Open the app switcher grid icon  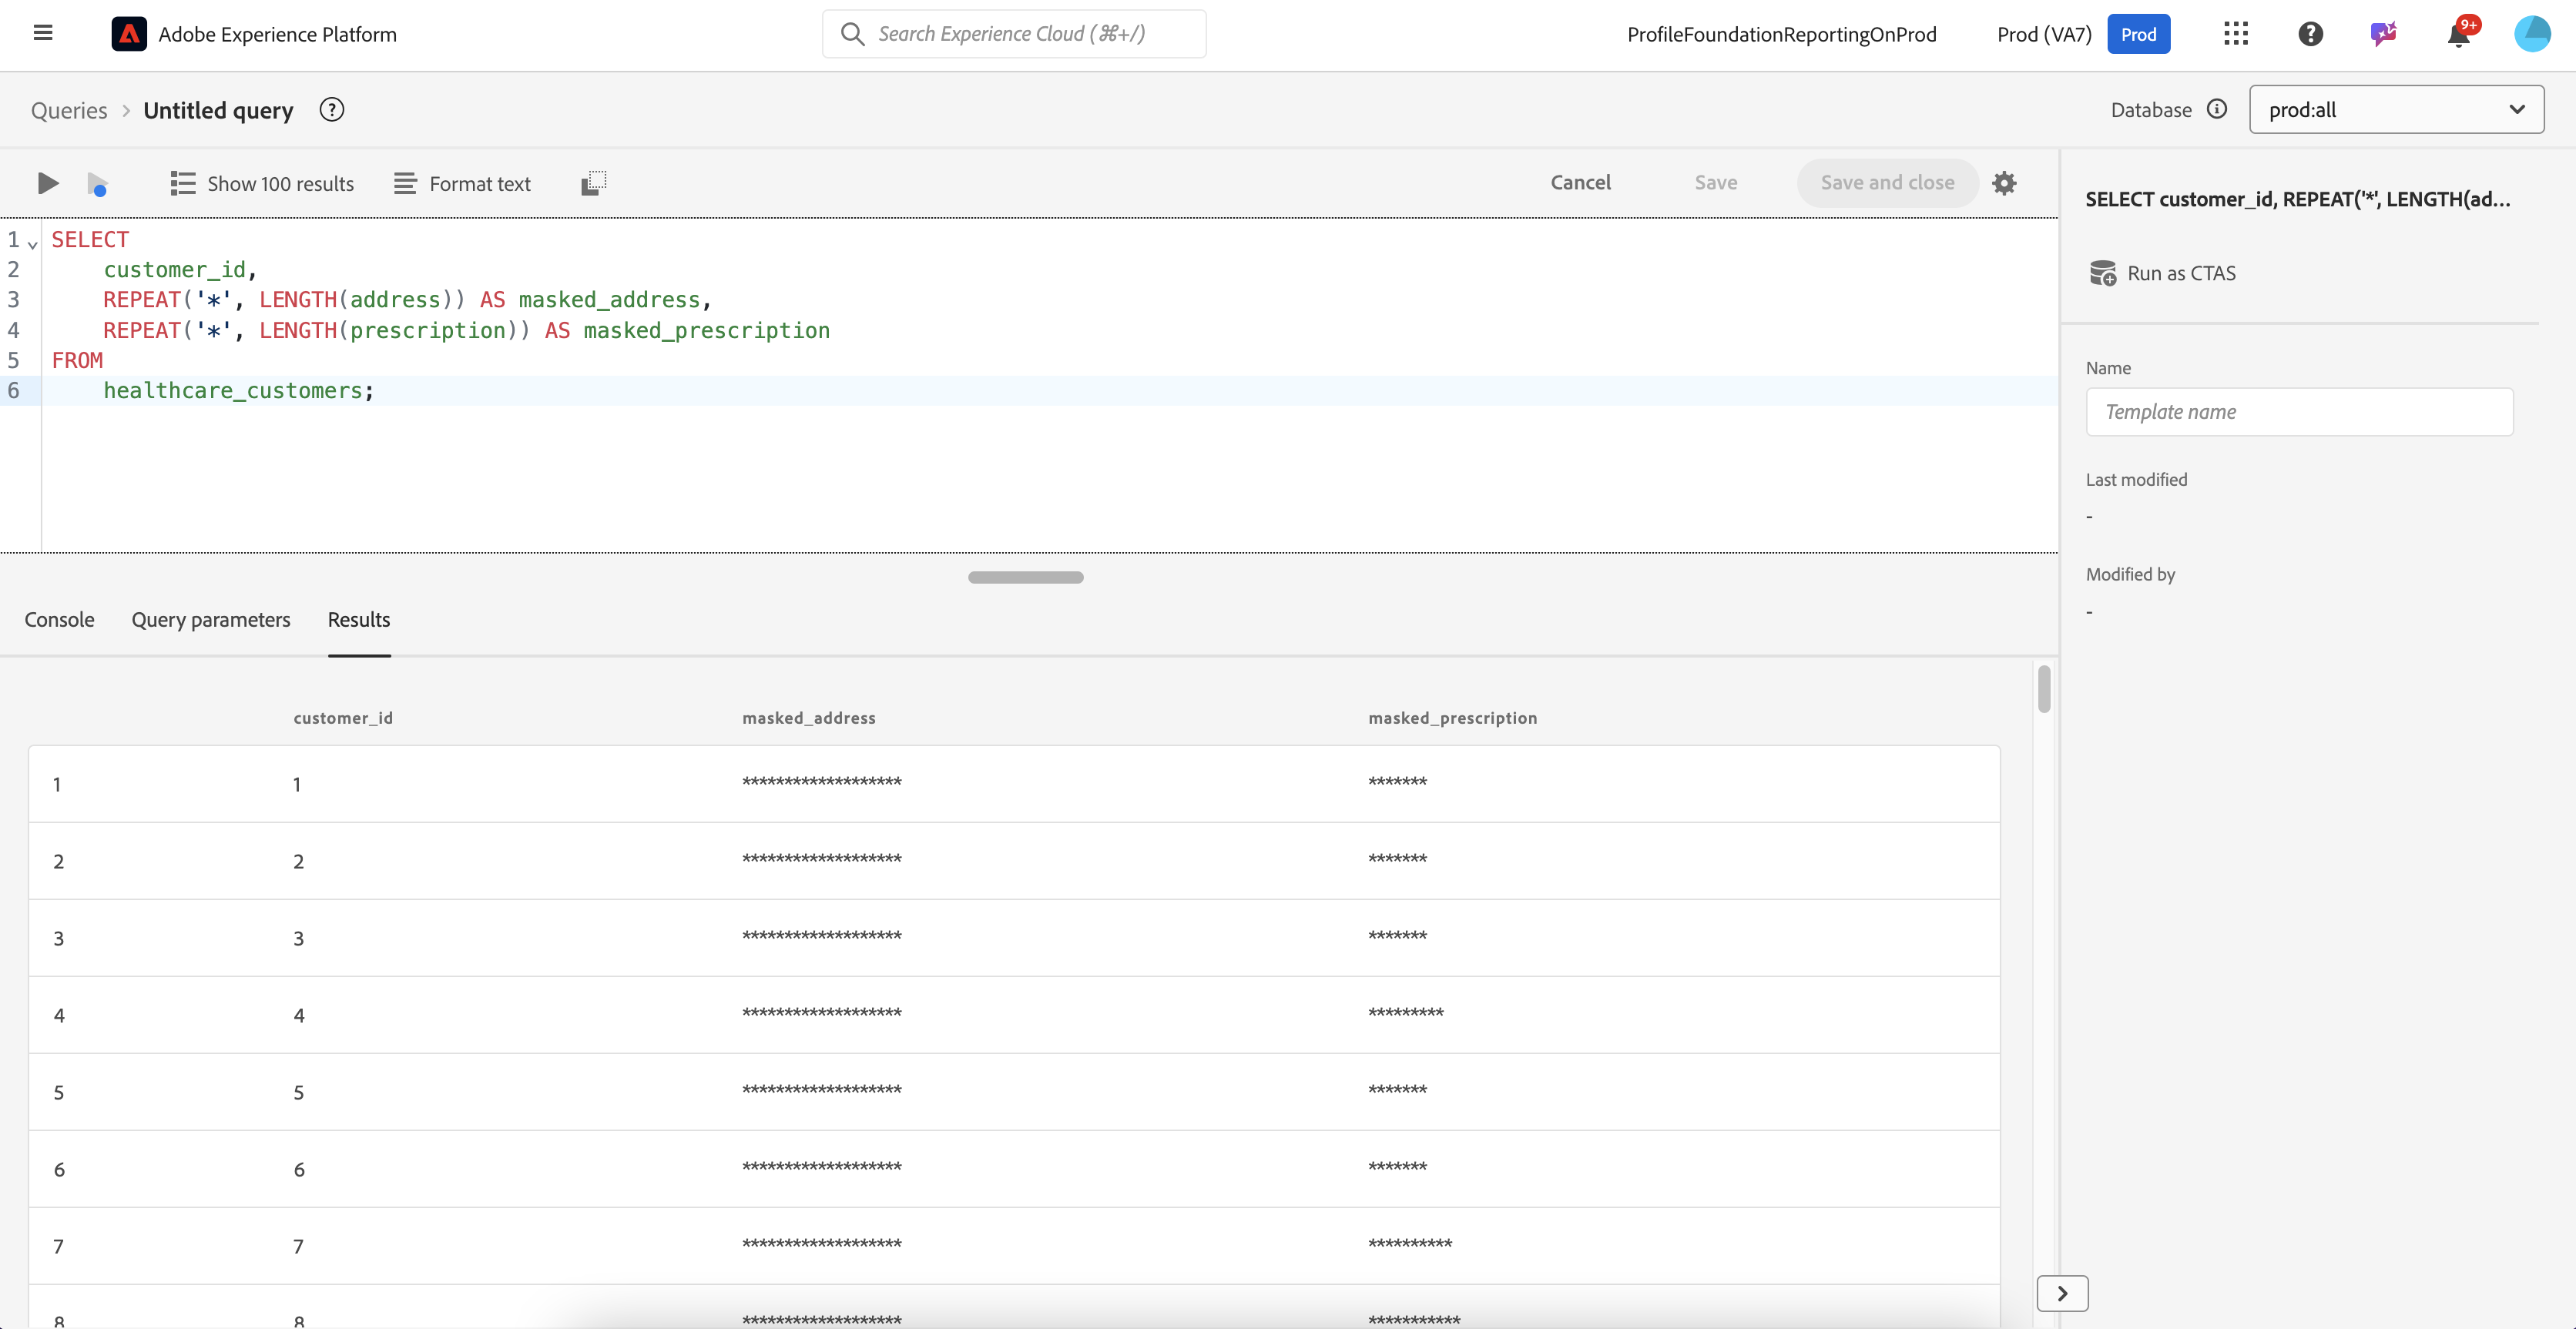point(2236,34)
